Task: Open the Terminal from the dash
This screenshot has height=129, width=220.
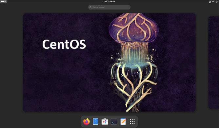Action: 114,121
